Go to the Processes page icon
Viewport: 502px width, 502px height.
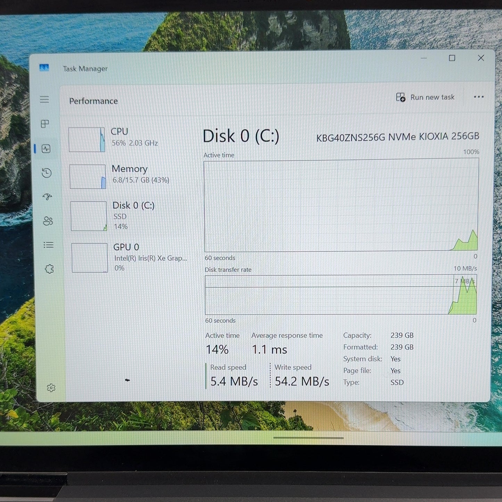(x=45, y=124)
